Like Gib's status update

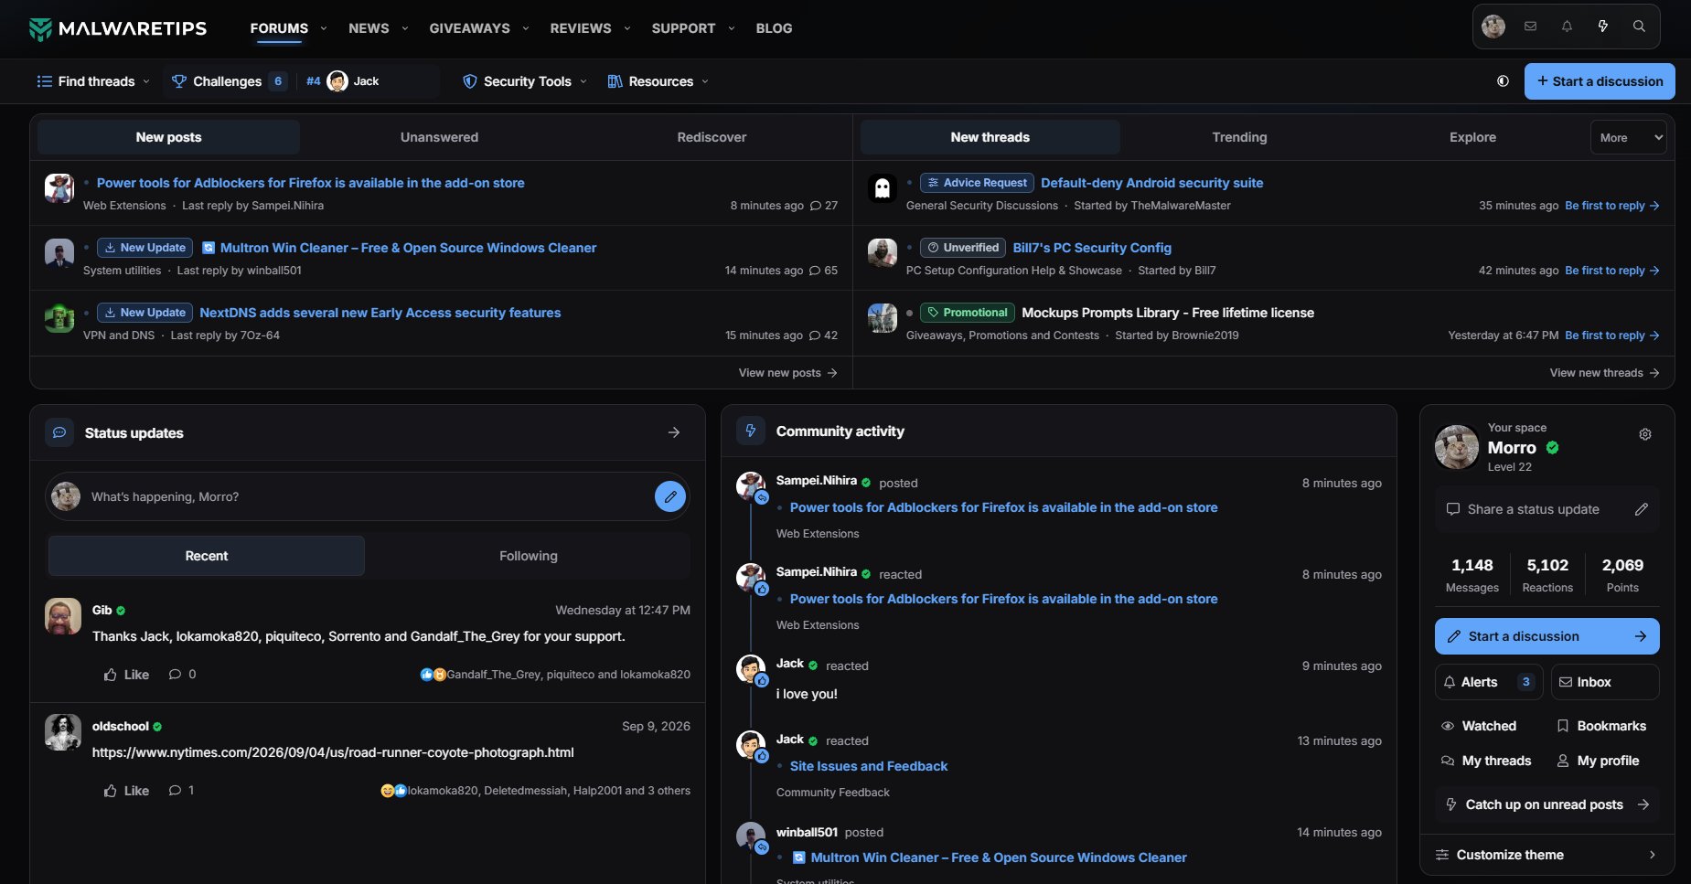click(x=126, y=675)
